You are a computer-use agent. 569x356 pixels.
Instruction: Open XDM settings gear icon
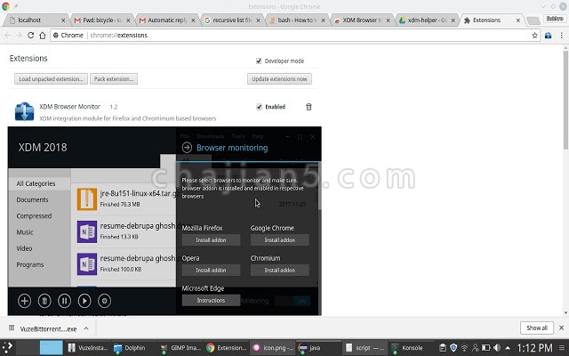(104, 301)
